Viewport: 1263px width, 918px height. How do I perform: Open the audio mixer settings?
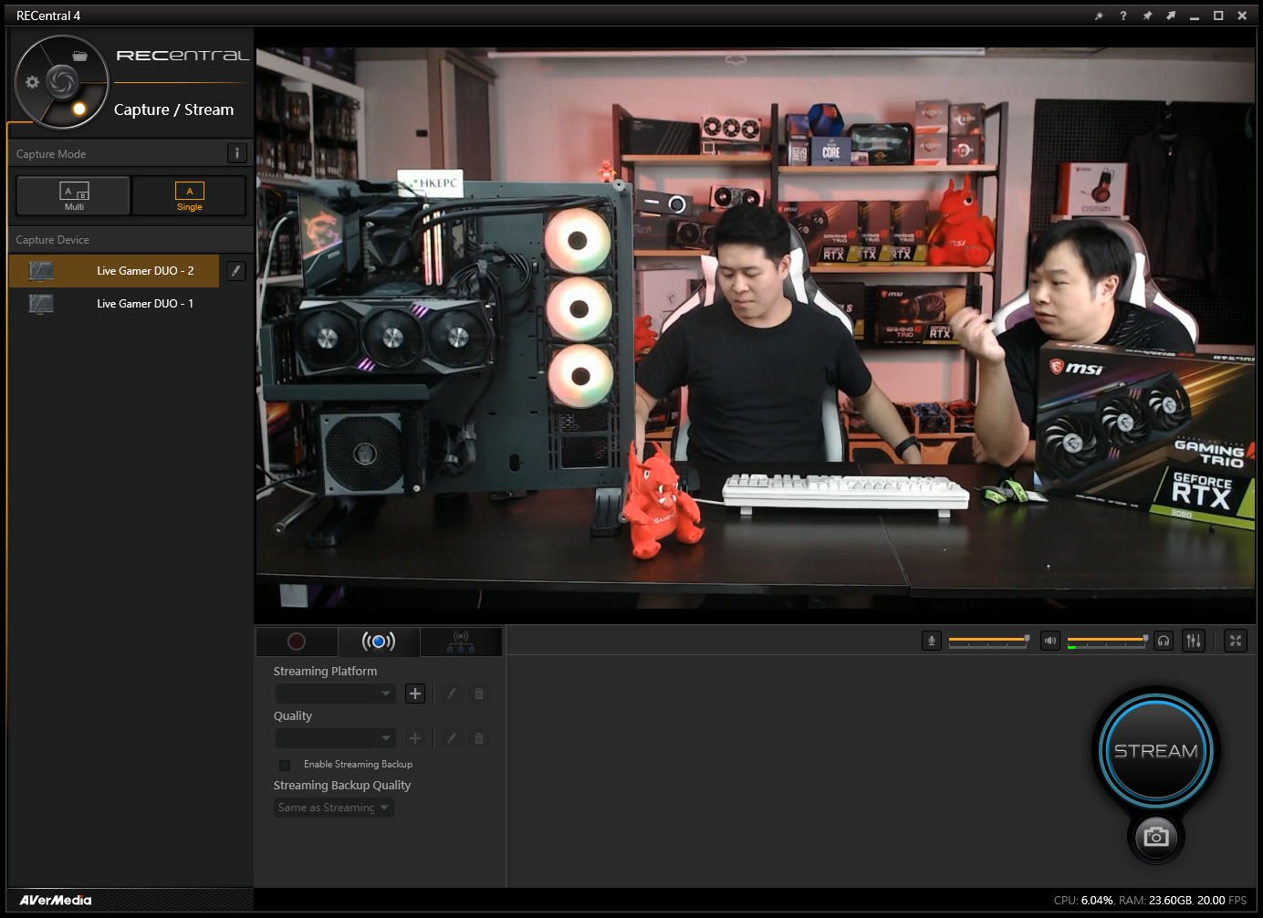point(1194,641)
